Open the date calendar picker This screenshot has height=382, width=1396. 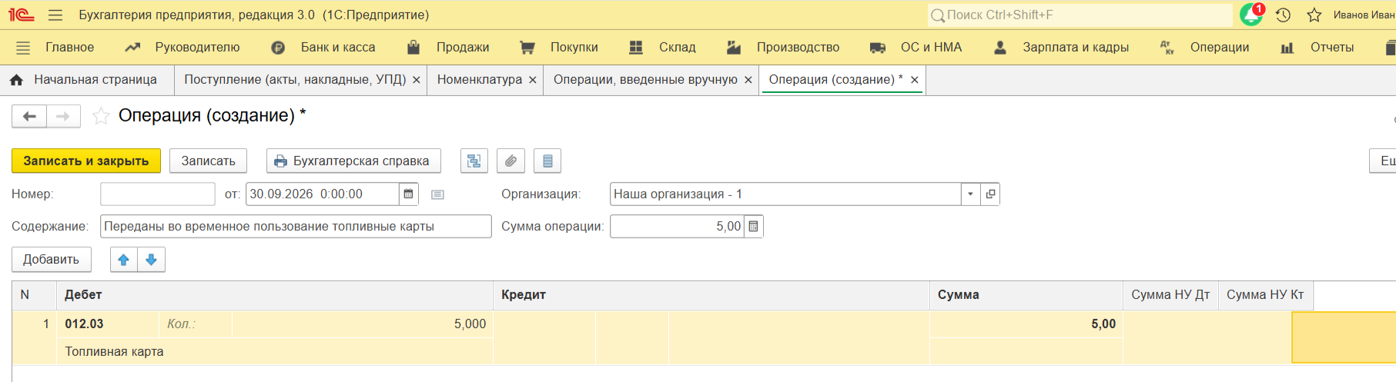(x=409, y=194)
